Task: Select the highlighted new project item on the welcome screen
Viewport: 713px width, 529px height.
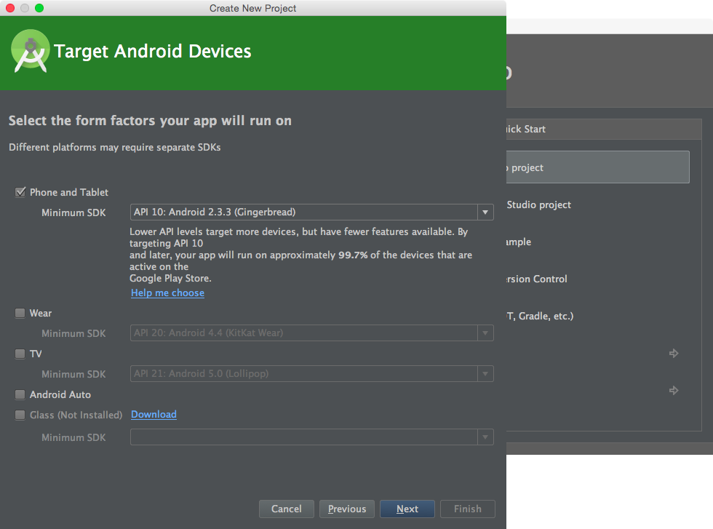Action: click(597, 167)
